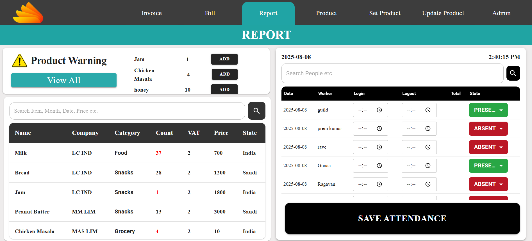The image size is (532, 241).
Task: Open Gunaa's attendance state dropdown
Action: click(488, 166)
